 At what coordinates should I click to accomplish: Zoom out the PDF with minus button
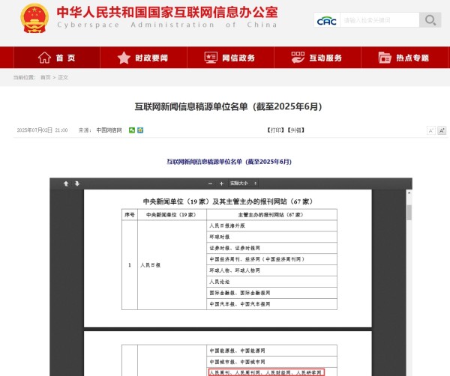[211, 184]
